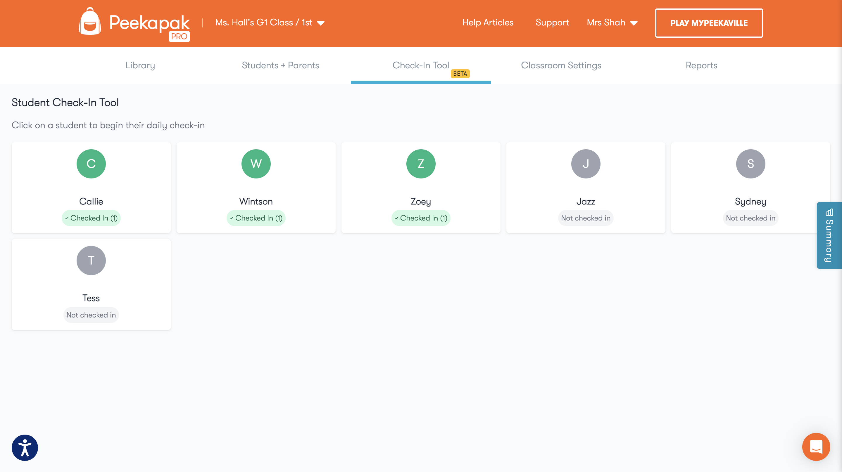
Task: Open the orange chat widget icon
Action: click(816, 447)
